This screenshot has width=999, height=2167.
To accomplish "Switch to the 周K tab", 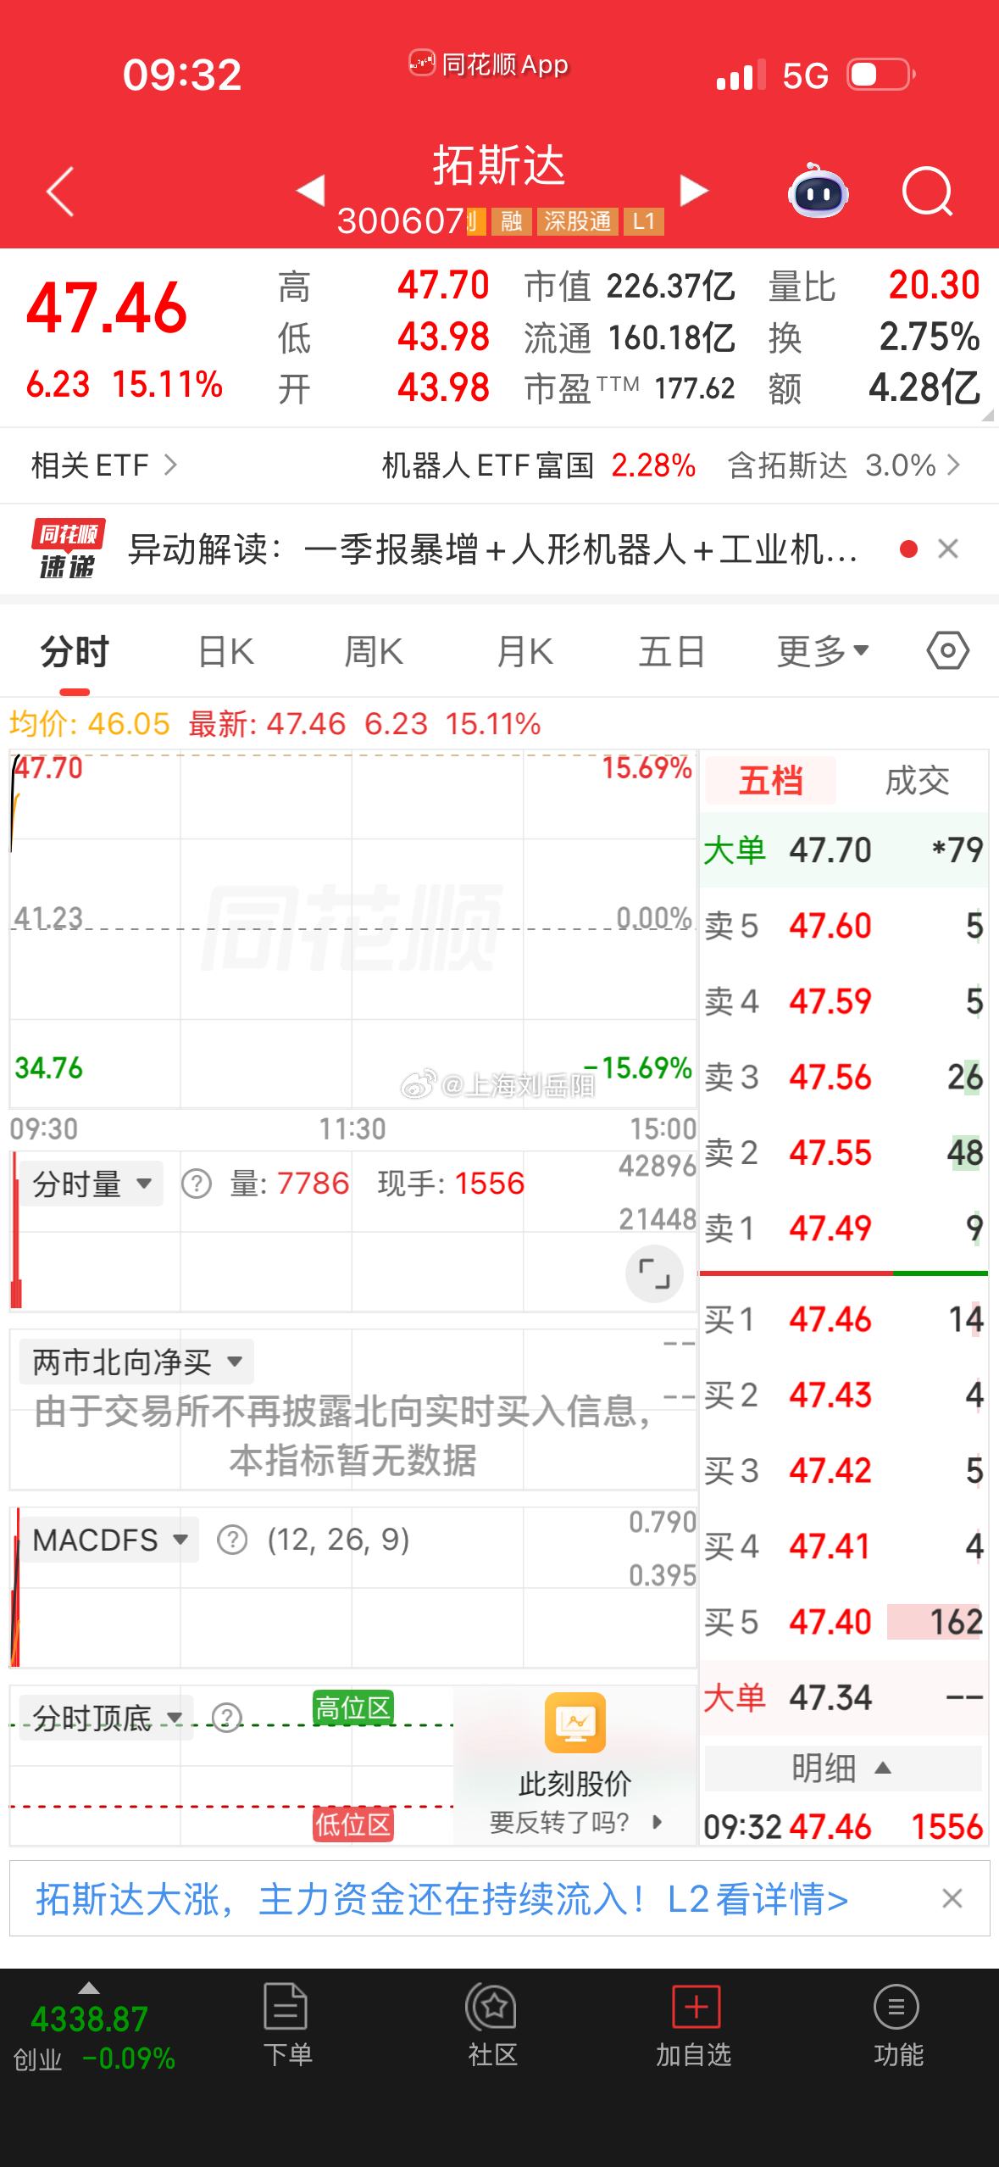I will click(374, 651).
